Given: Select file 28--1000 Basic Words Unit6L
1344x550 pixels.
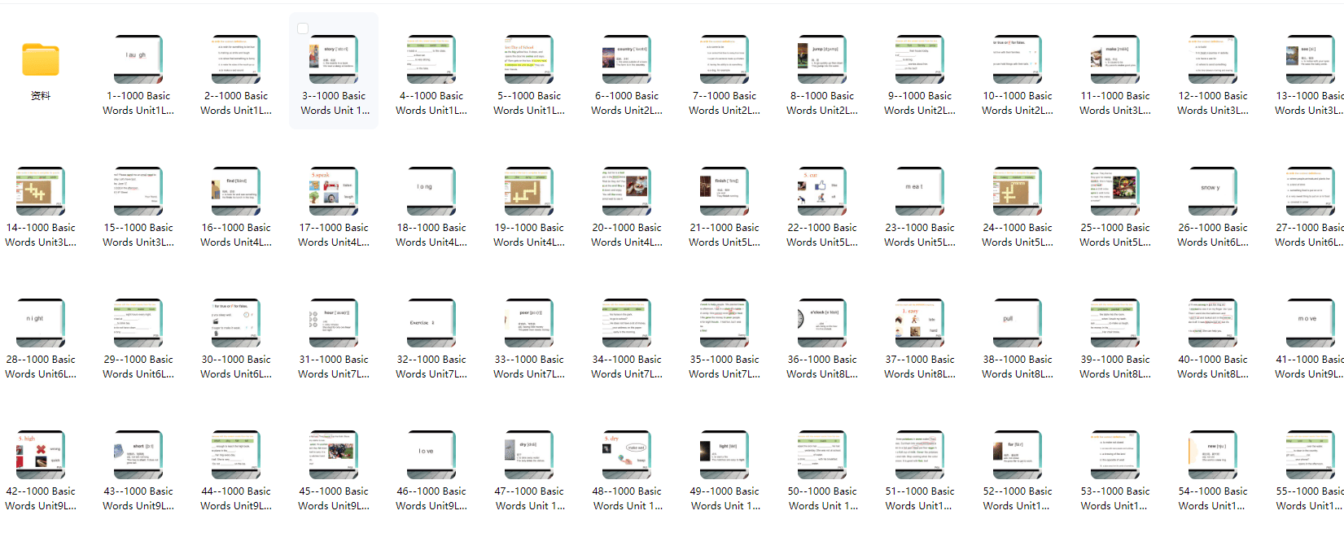Looking at the screenshot, I should point(41,323).
